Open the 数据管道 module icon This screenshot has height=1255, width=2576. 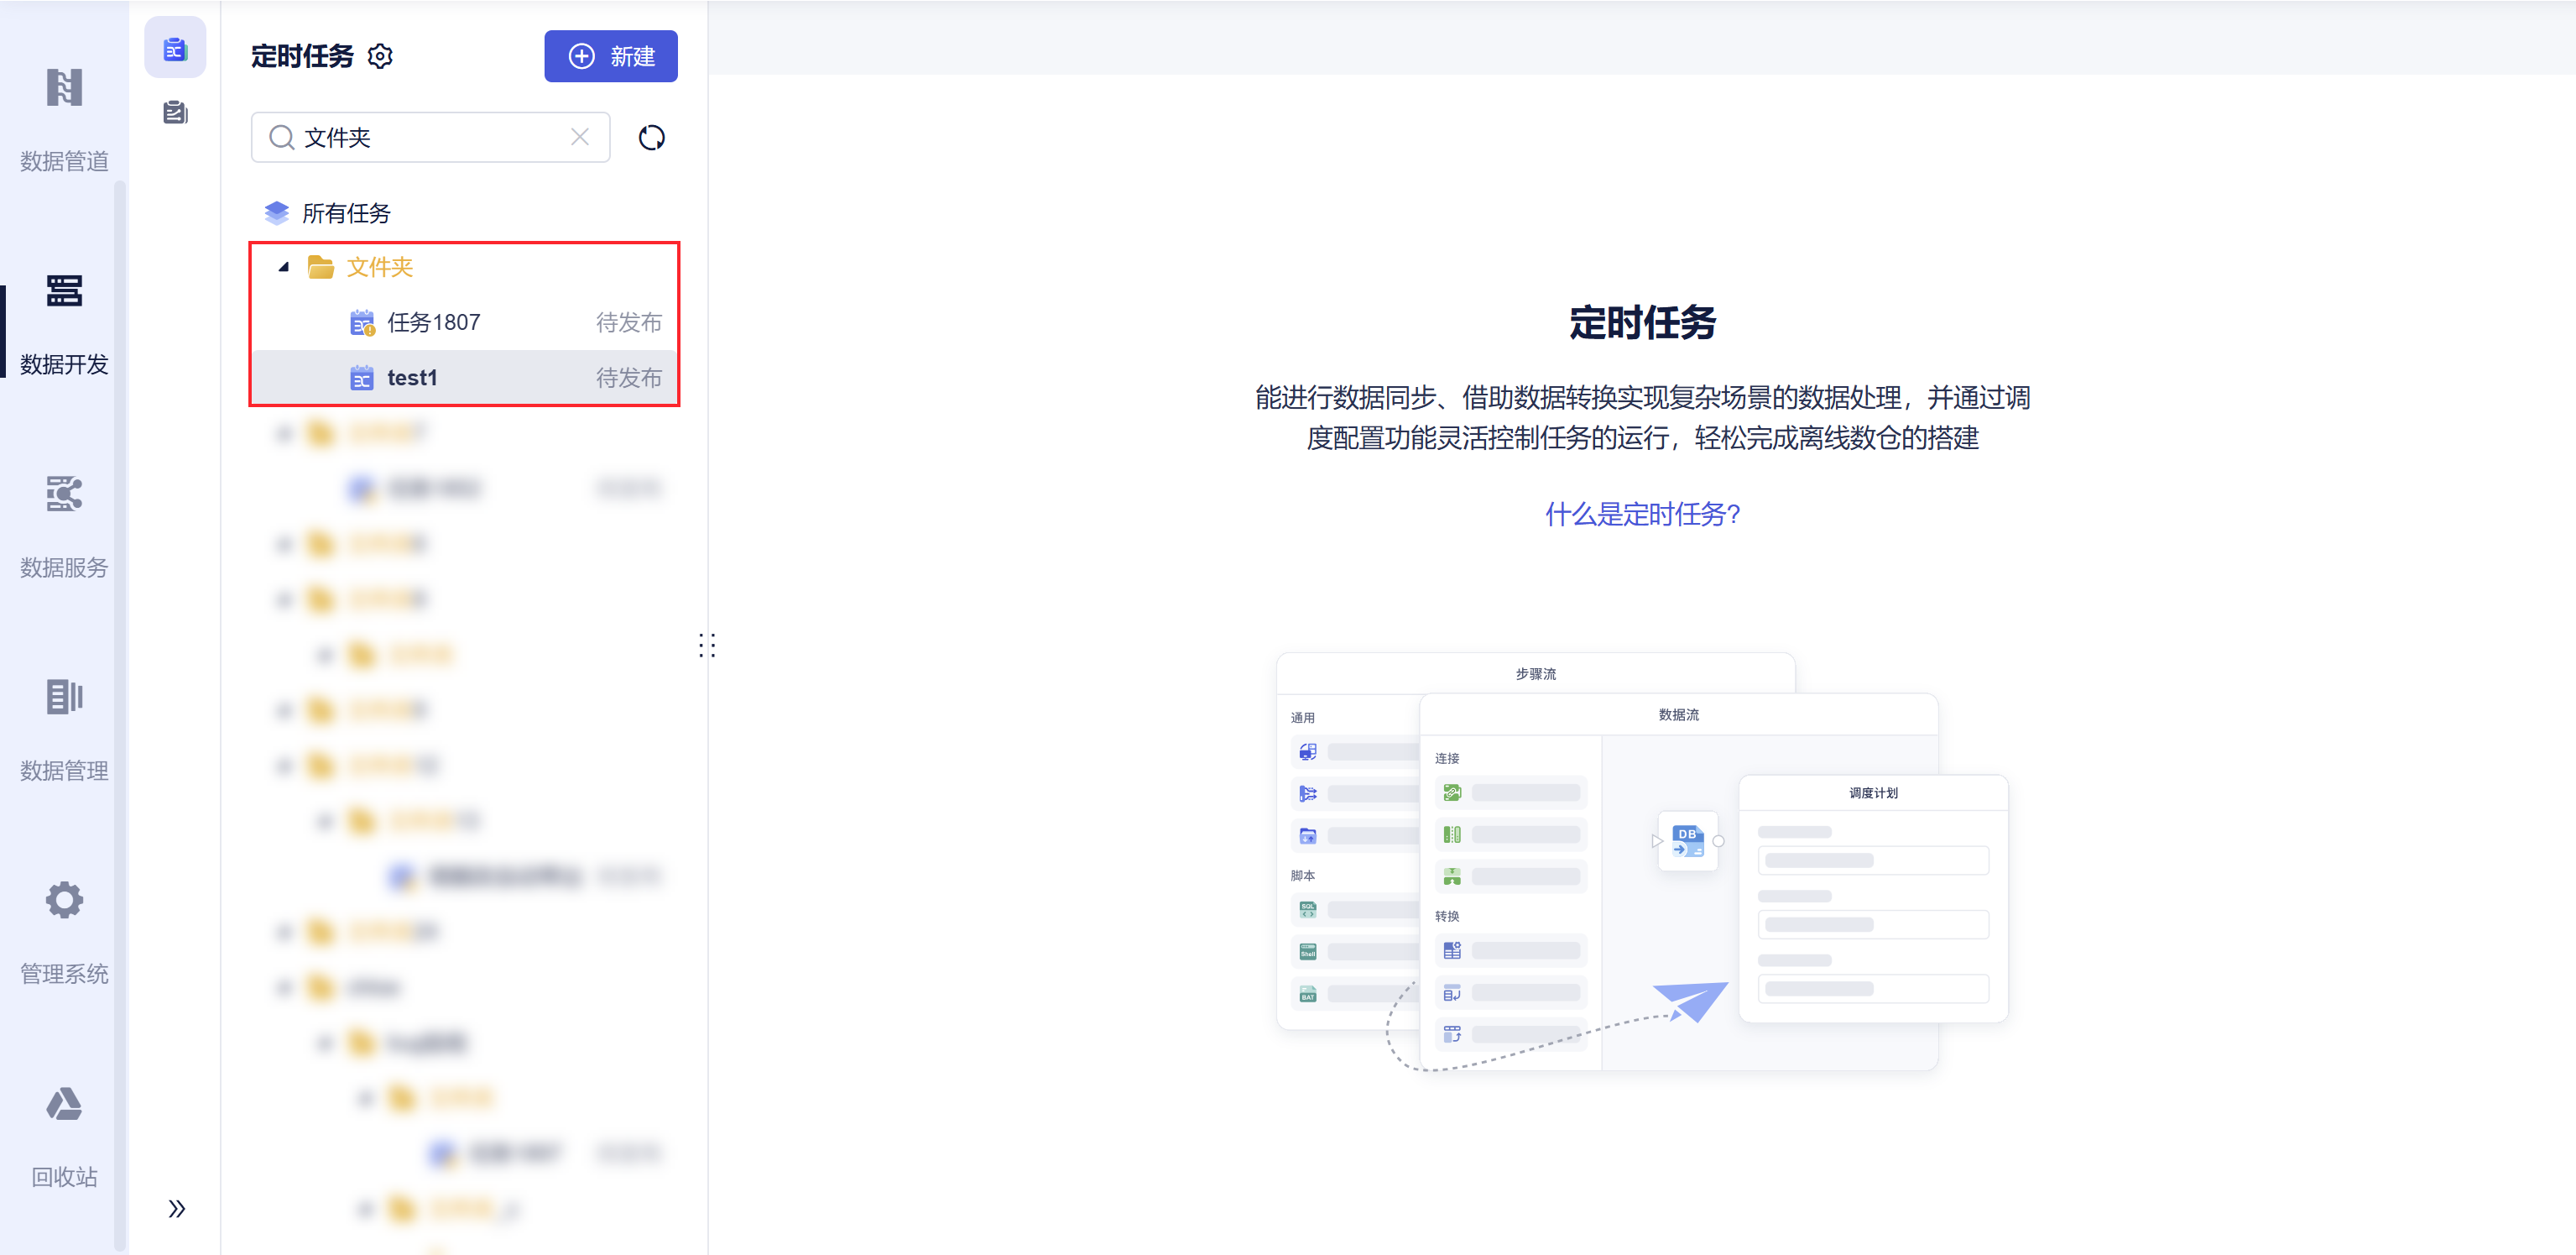(x=64, y=88)
